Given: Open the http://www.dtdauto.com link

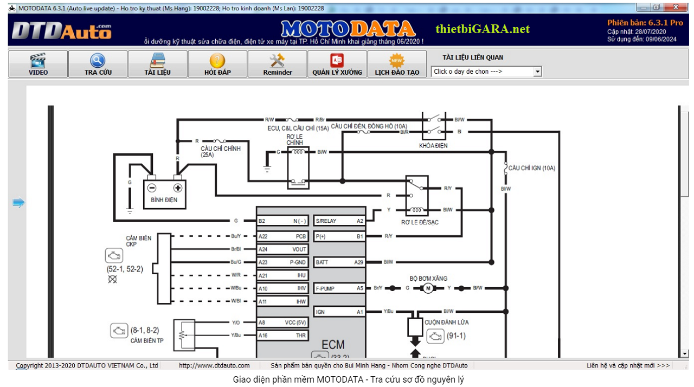Looking at the screenshot, I should 214,366.
